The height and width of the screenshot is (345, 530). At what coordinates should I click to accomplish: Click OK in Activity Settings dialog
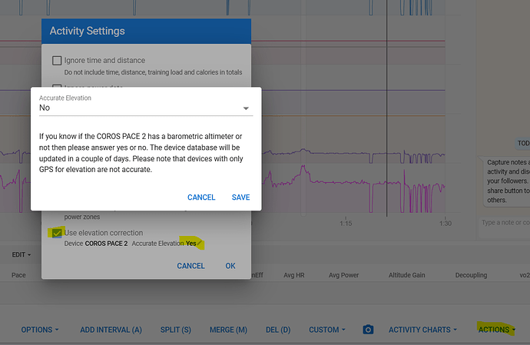[x=230, y=266]
